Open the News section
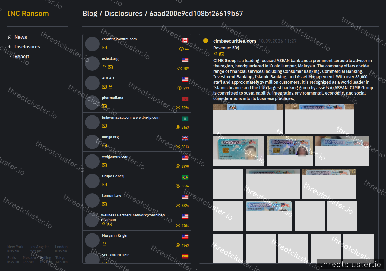386x271 pixels. 21,37
